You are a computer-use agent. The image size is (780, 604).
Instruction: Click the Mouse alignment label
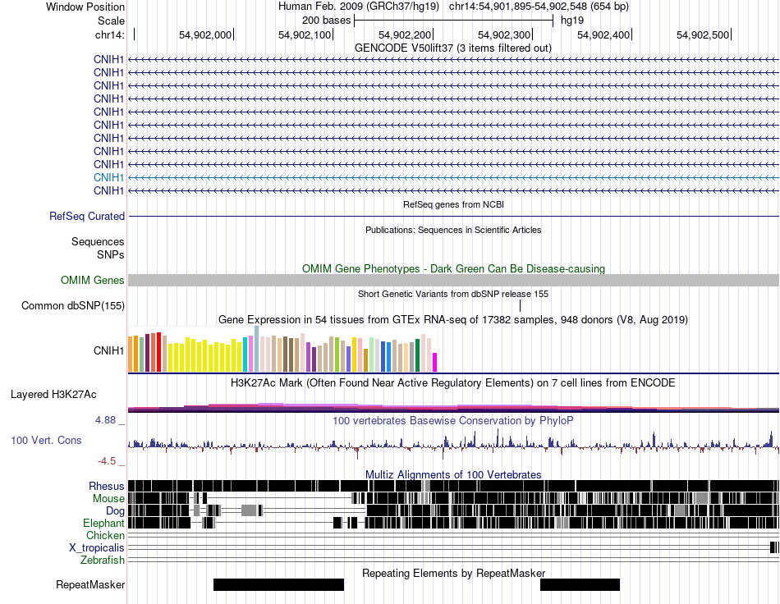[108, 499]
